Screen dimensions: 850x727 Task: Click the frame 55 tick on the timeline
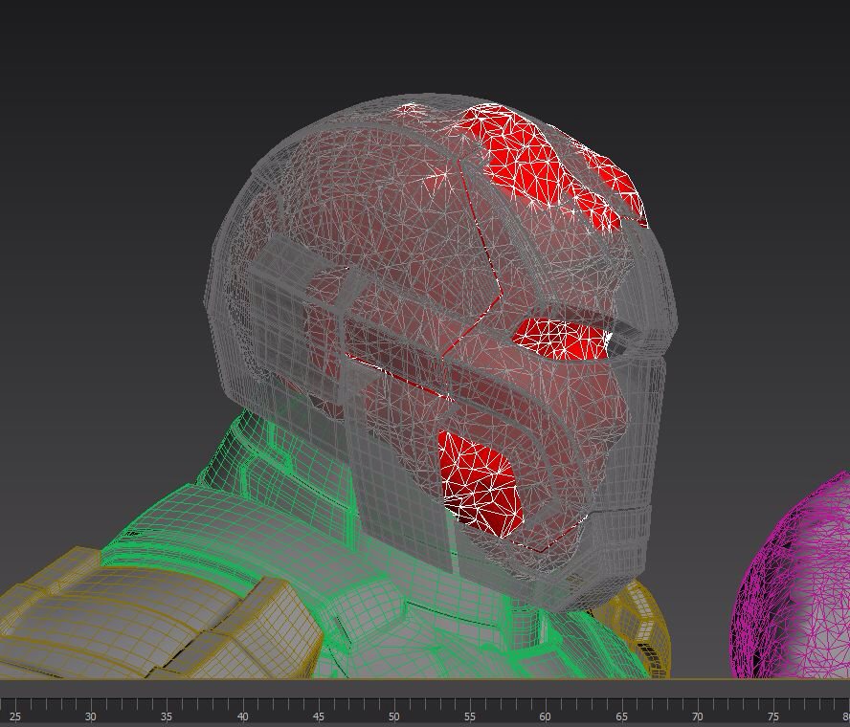click(469, 716)
